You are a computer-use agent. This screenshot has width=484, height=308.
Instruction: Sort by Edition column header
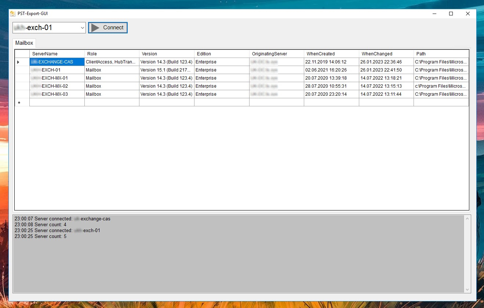222,54
